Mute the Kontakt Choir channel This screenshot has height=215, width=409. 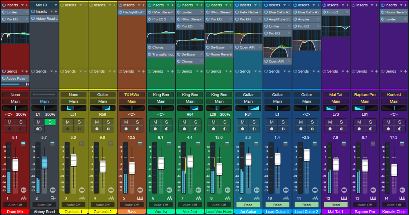coord(388,122)
